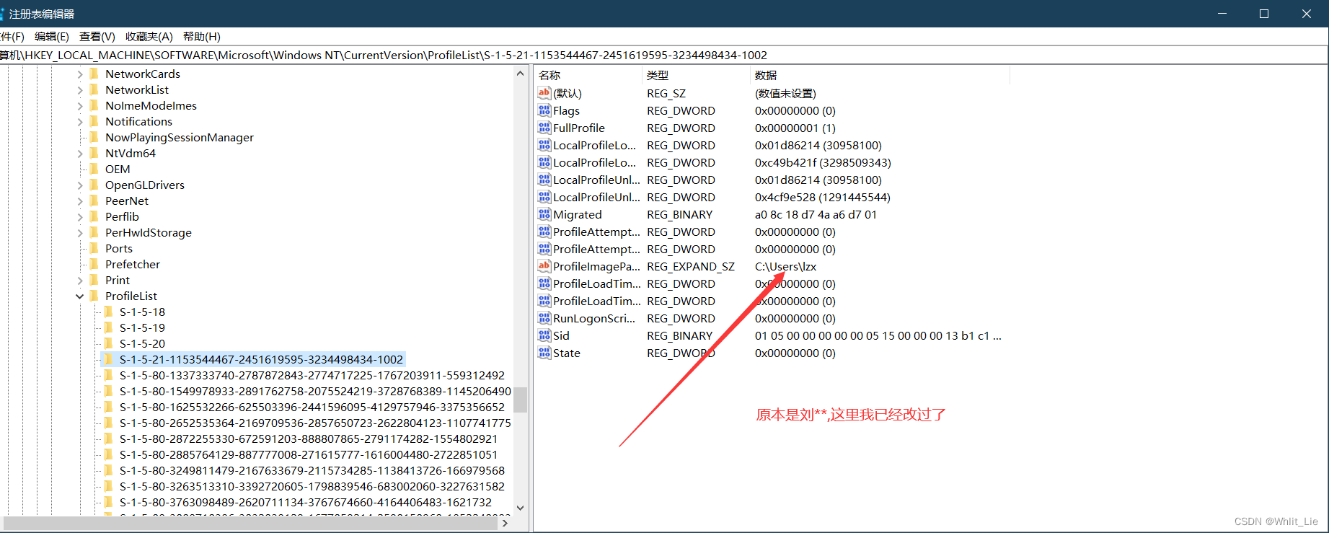Viewport: 1329px width, 533px height.
Task: Select the REG_EXPAND_SZ type cell
Action: (691, 266)
